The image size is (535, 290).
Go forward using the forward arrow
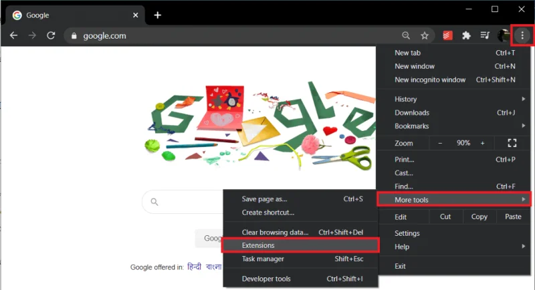click(x=32, y=35)
